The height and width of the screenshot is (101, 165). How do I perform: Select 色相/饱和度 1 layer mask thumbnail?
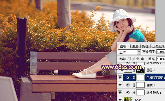click(x=140, y=78)
